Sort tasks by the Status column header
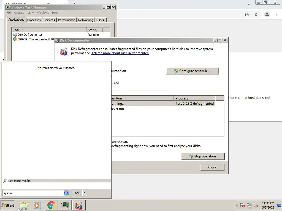282x211 pixels. tap(94, 30)
